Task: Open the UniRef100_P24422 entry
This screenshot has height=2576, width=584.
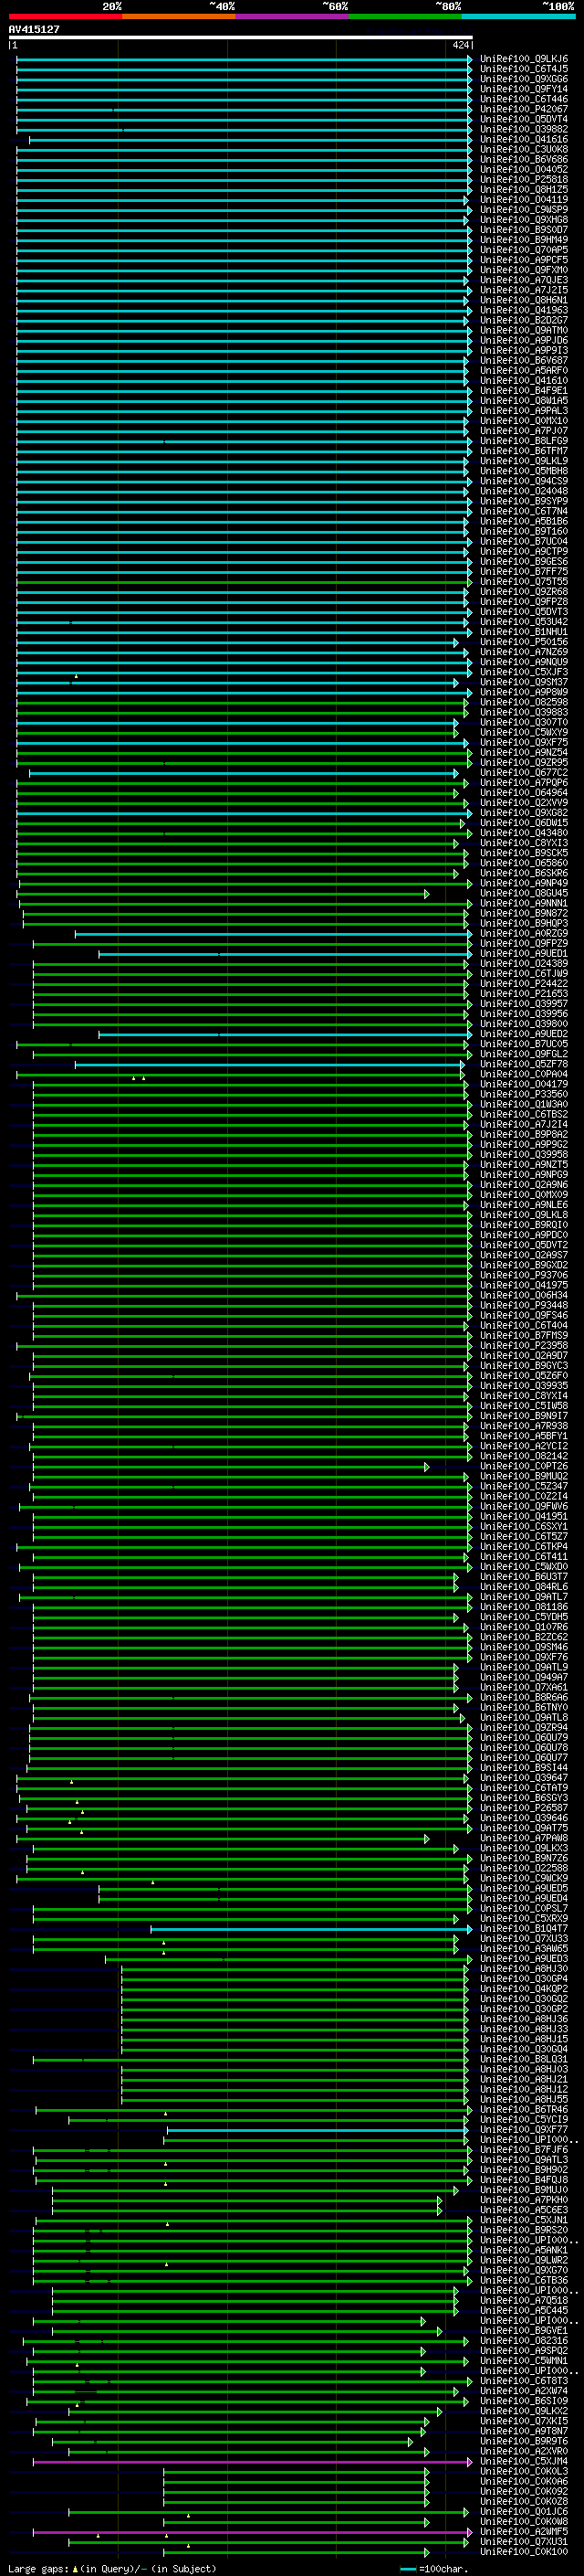Action: (x=524, y=983)
